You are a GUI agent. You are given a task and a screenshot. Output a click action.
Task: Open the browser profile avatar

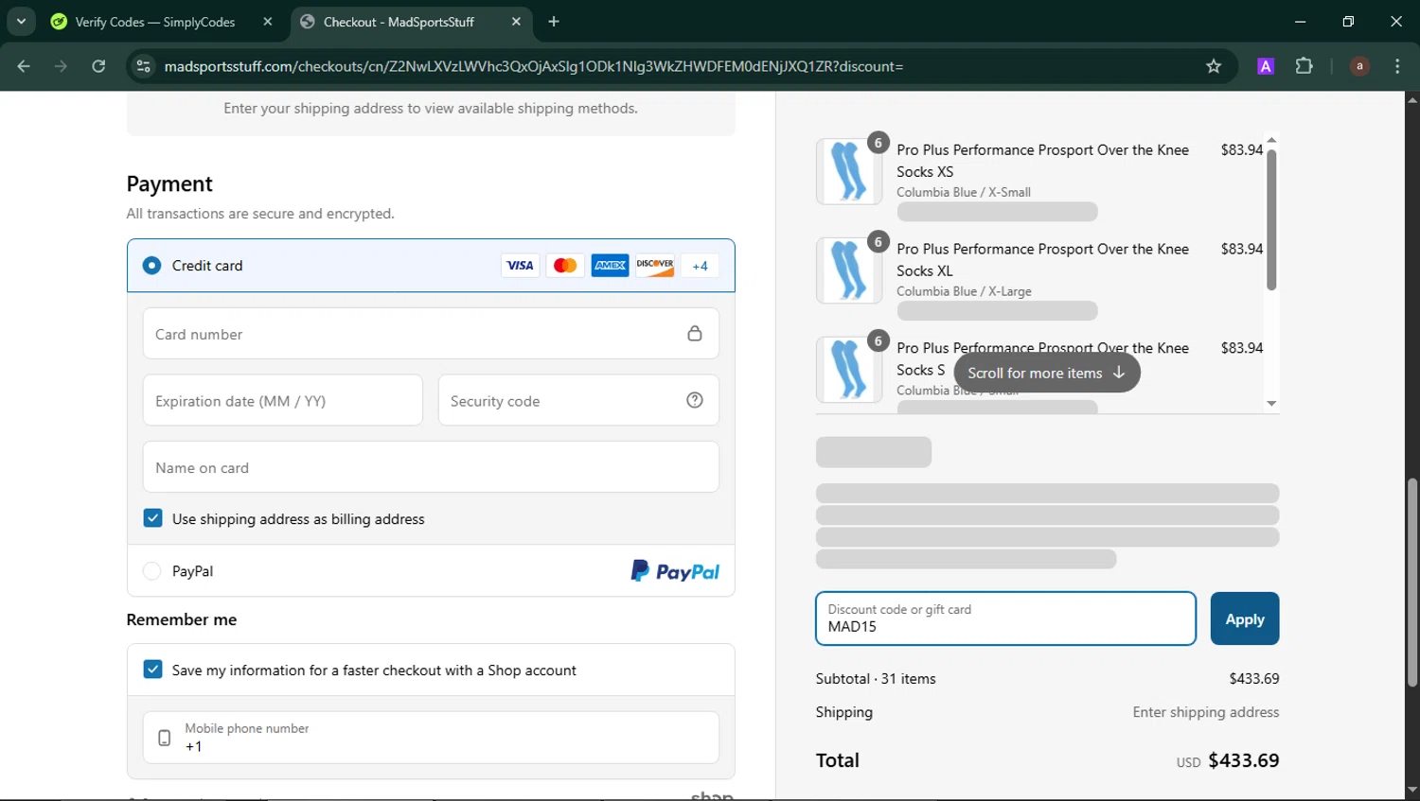point(1359,66)
